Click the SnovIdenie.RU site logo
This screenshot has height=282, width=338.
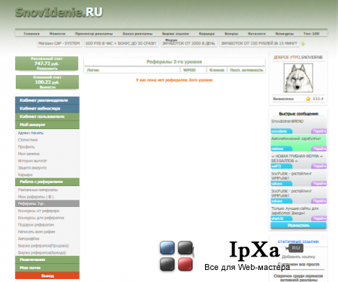coord(59,12)
